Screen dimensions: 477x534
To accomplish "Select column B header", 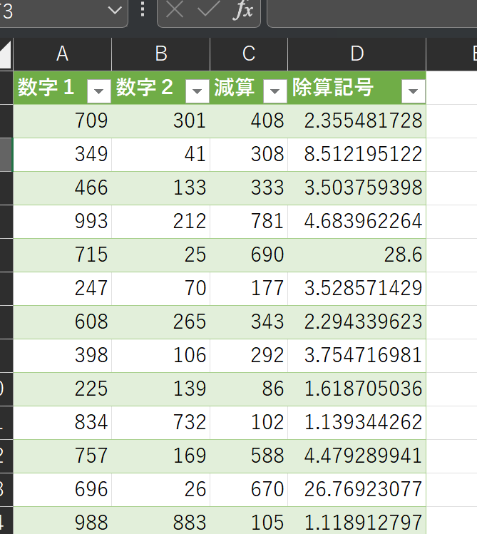I will coord(160,54).
